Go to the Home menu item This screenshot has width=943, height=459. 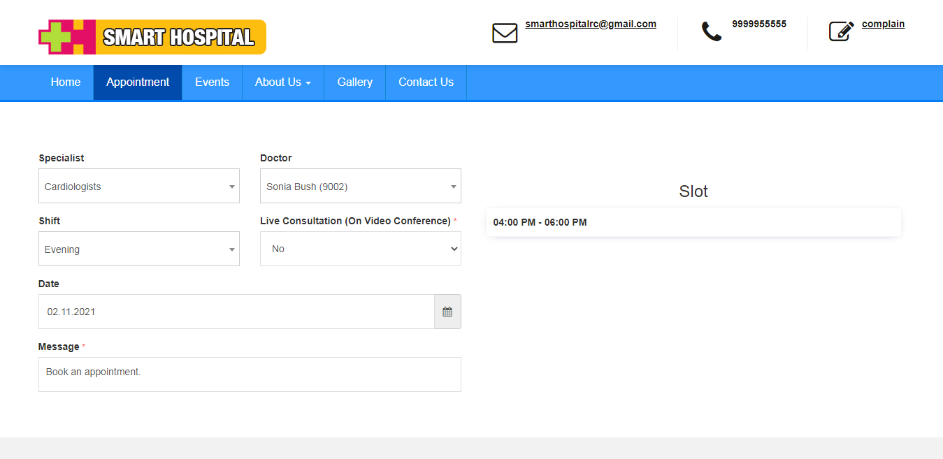point(66,82)
